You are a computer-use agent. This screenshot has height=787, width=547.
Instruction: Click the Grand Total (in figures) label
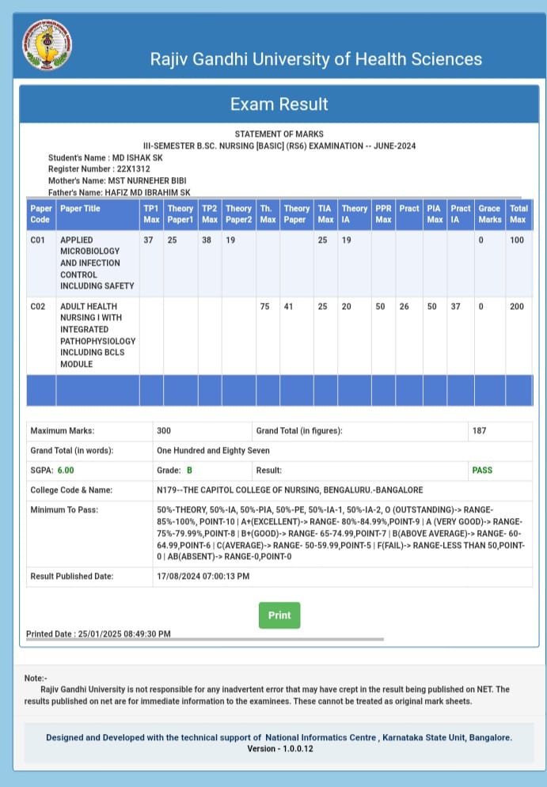pos(299,430)
